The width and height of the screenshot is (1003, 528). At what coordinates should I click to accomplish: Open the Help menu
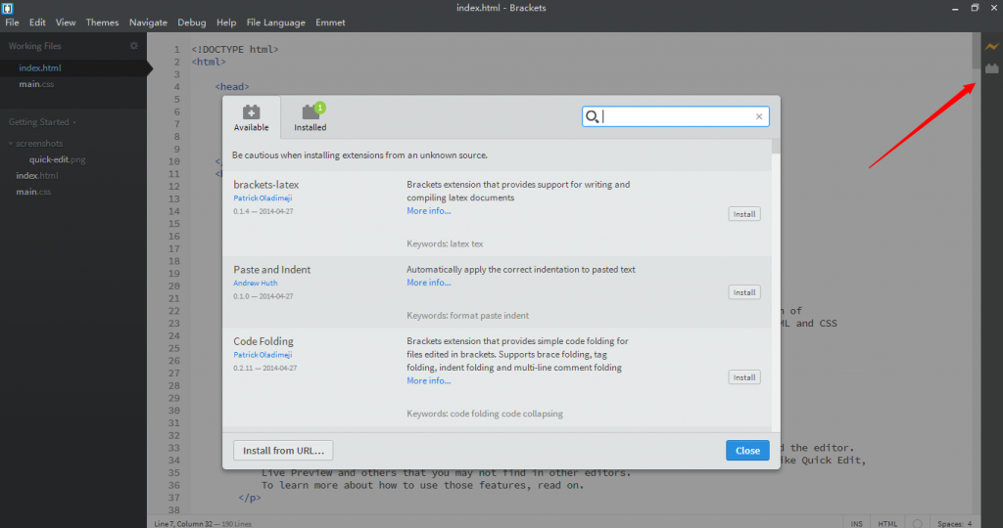click(x=226, y=22)
